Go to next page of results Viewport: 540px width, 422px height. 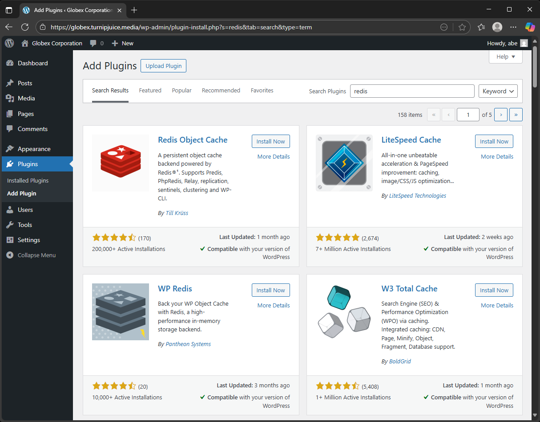click(x=501, y=115)
